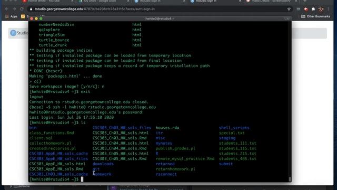Click the 'staging' directory name

click(x=227, y=138)
